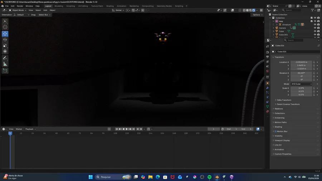Image resolution: width=322 pixels, height=181 pixels.
Task: Open the Physics properties tab
Action: (267, 97)
